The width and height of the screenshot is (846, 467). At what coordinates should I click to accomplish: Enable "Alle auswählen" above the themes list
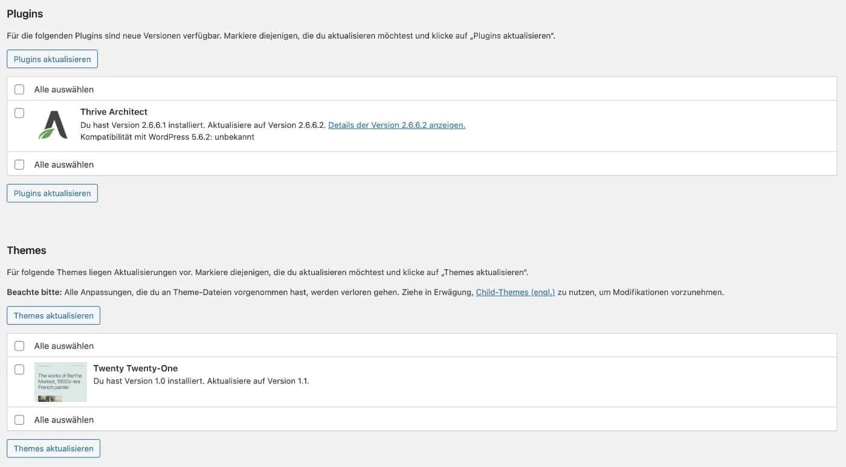tap(19, 345)
